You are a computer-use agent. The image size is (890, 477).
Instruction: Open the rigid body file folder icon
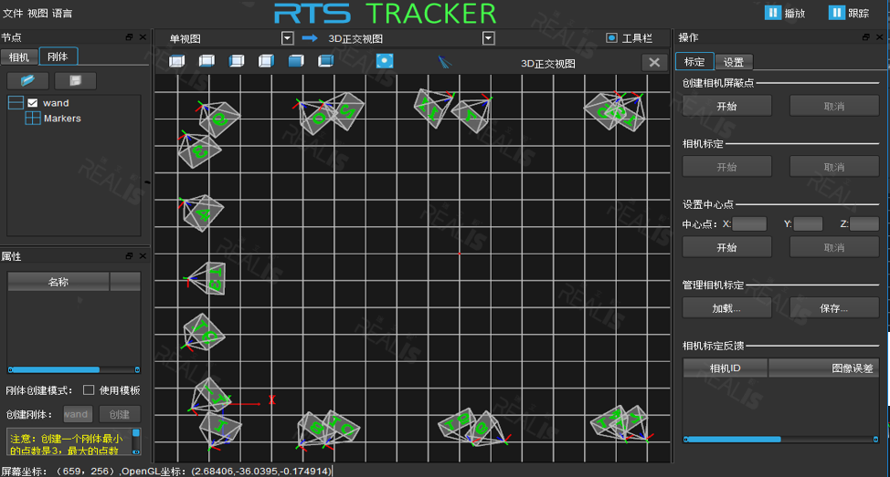click(x=27, y=80)
